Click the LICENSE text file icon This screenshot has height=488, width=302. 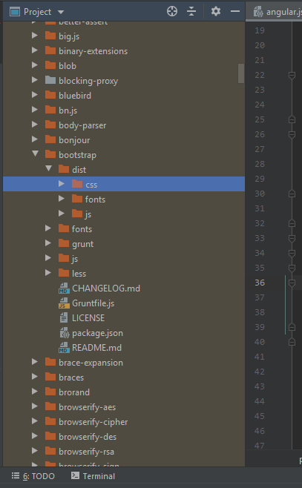coord(64,318)
